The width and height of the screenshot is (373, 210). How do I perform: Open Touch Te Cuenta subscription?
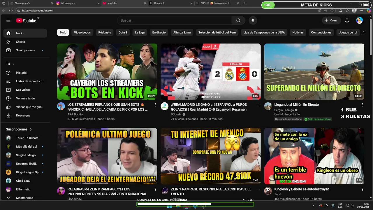click(25, 138)
